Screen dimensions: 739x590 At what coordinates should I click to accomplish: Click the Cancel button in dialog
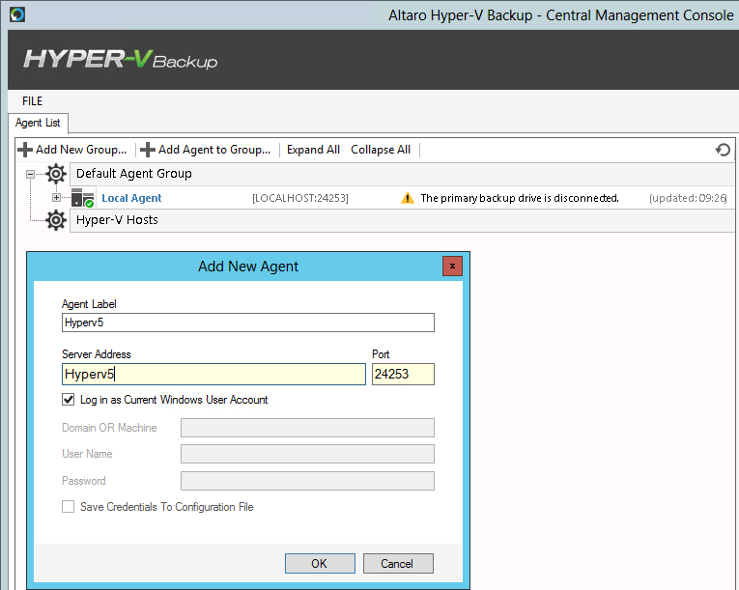coord(398,564)
